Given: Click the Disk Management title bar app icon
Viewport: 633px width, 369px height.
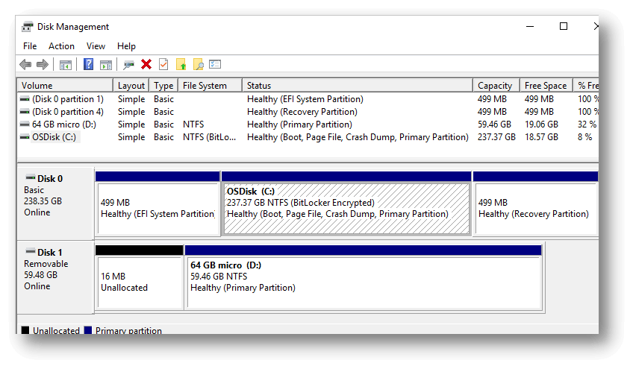Looking at the screenshot, I should coord(28,27).
